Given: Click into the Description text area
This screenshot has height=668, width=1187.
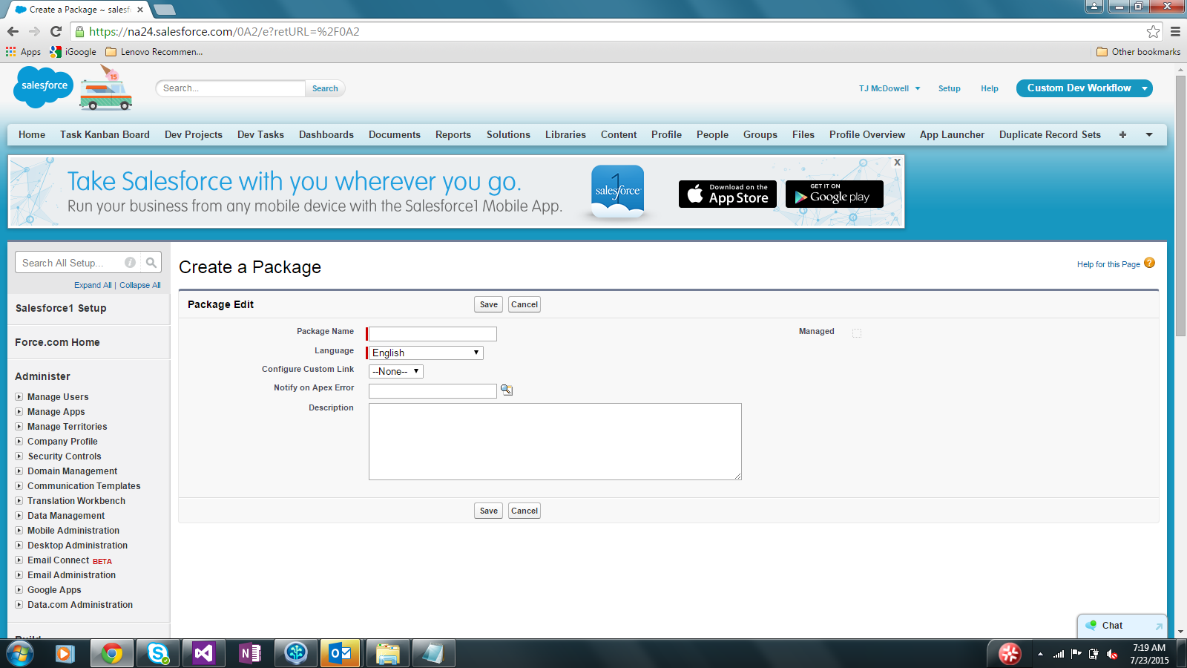Looking at the screenshot, I should pos(555,442).
